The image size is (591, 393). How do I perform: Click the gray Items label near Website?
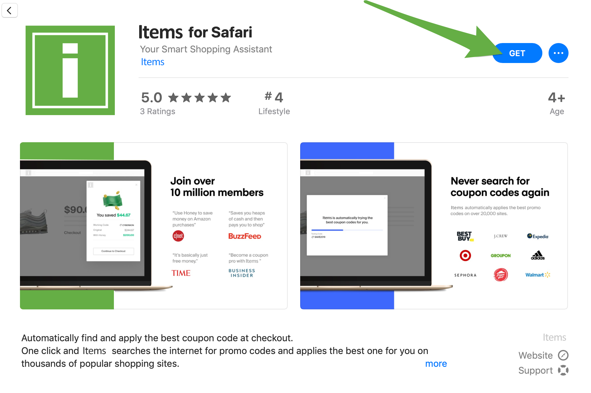point(554,337)
